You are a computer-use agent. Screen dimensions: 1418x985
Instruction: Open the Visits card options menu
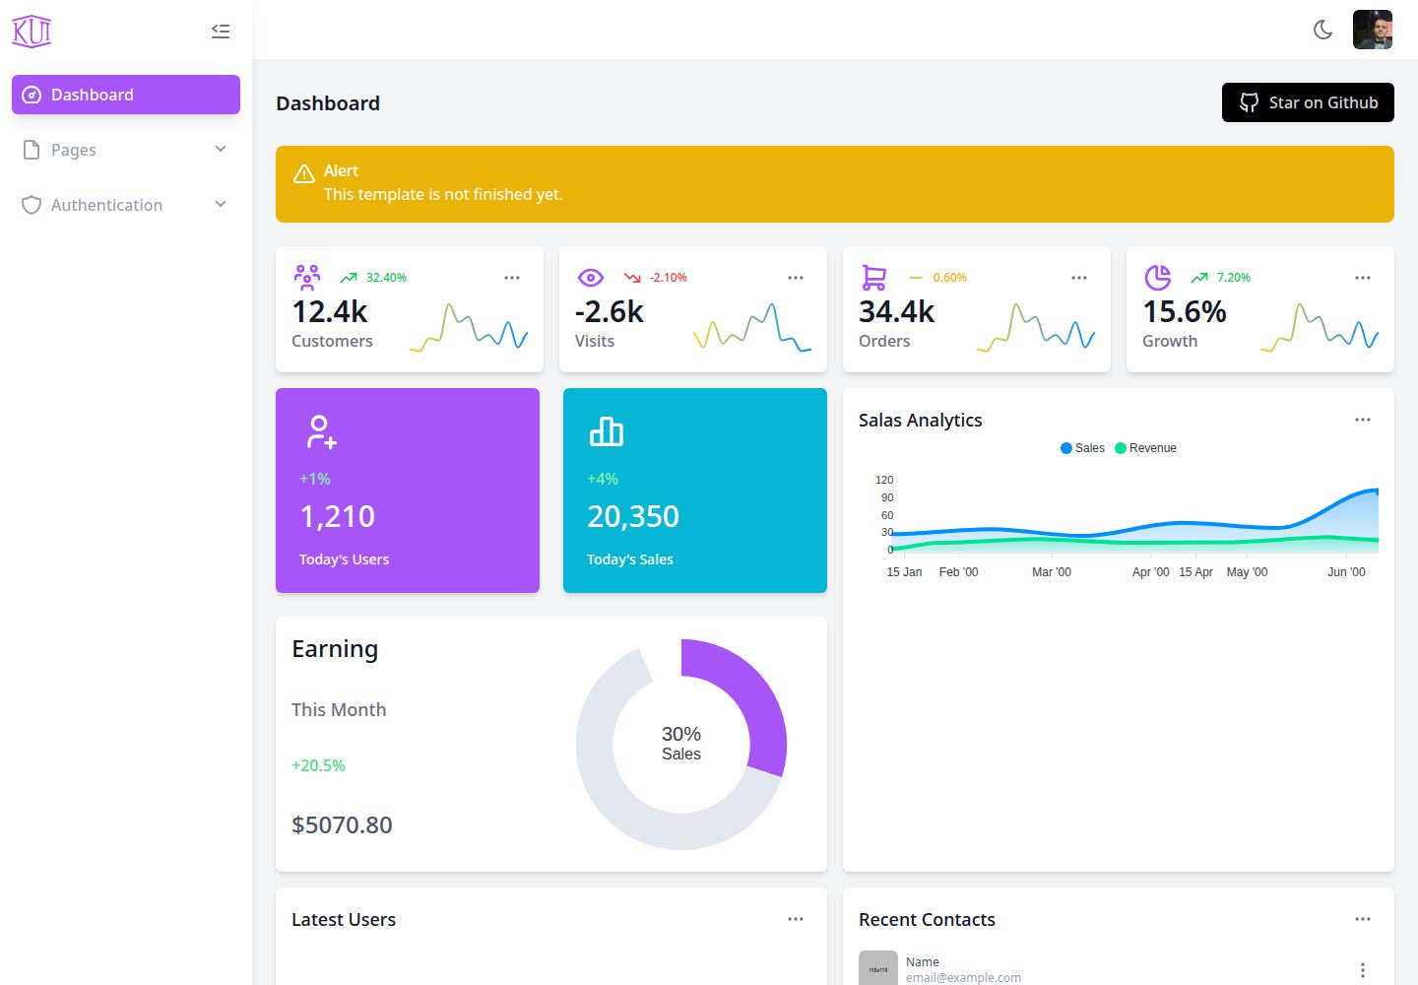[796, 278]
